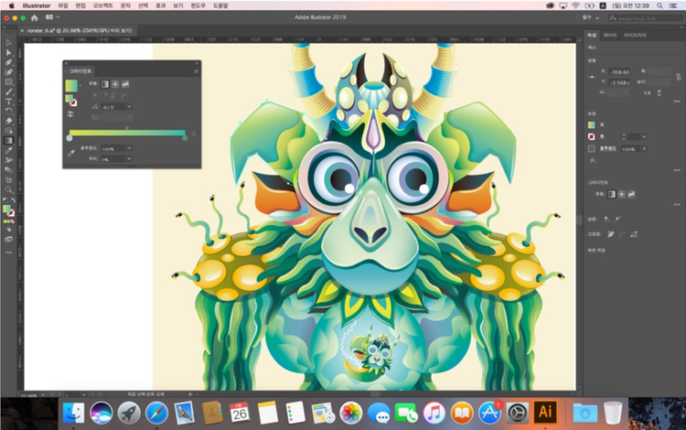This screenshot has height=430, width=686.
Task: Click the eyedropper color picker in Gradient panel
Action: pyautogui.click(x=70, y=153)
